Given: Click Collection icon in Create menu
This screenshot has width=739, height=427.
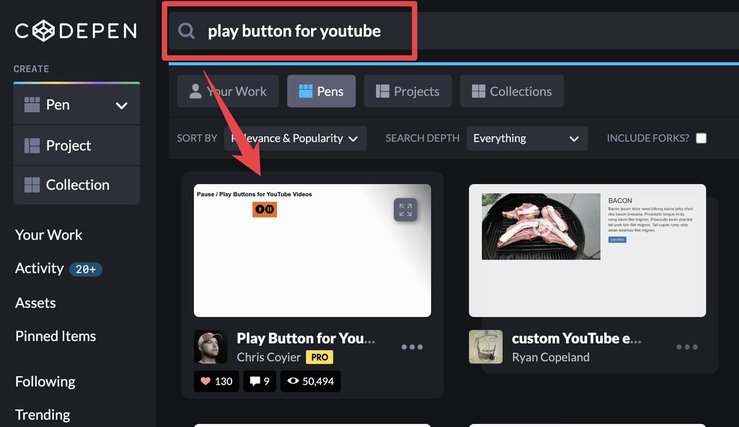Looking at the screenshot, I should coord(32,185).
